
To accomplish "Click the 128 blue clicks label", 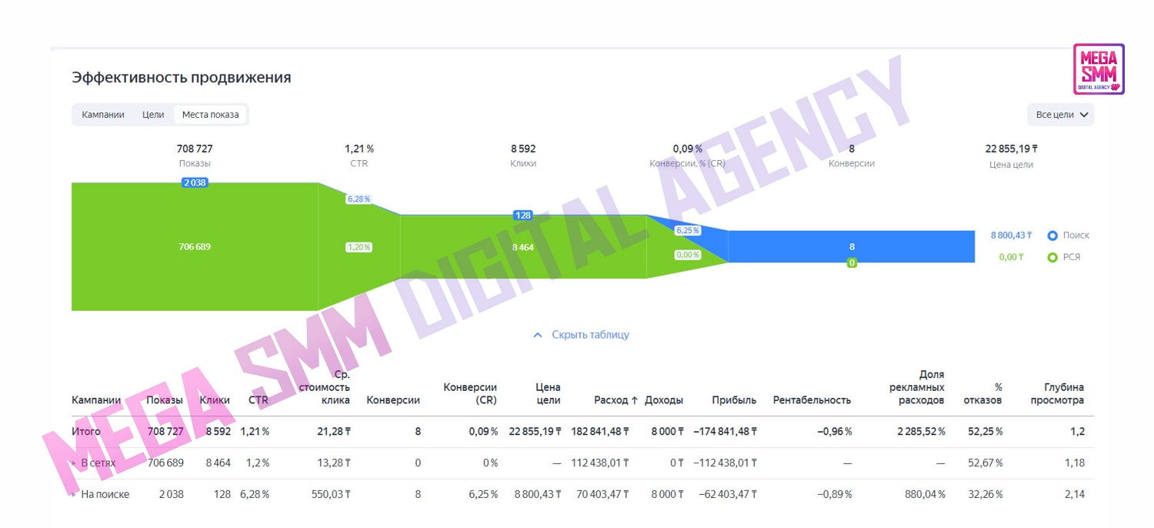I will [523, 216].
